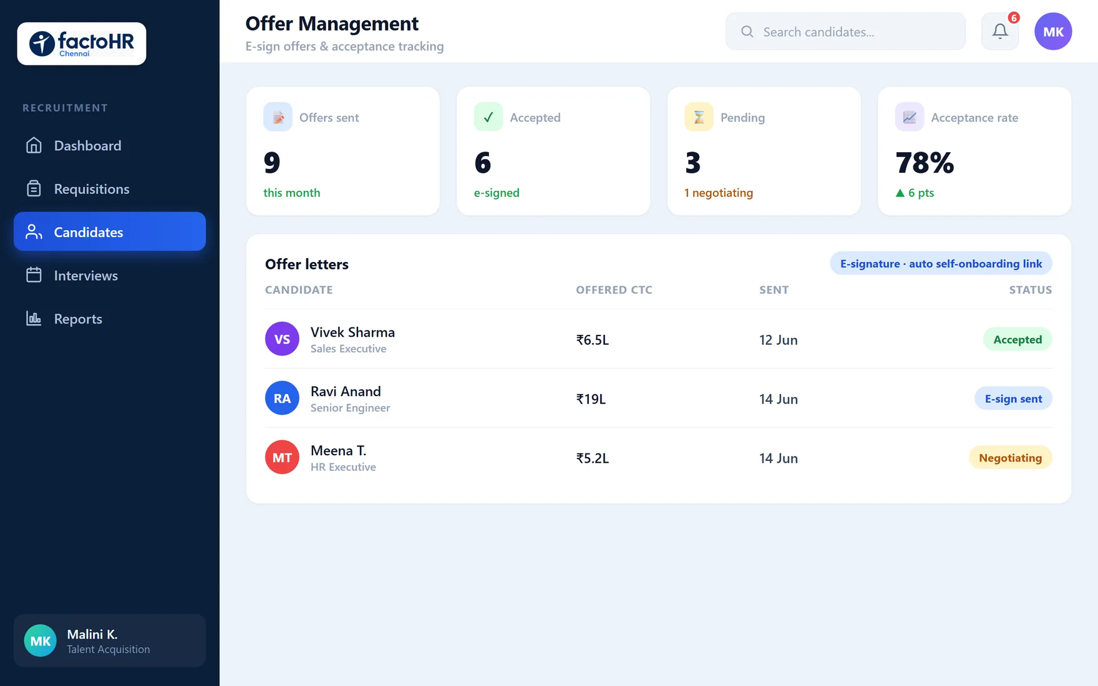Click the Offer Management page title
Screen dimensions: 1098x686
[332, 24]
